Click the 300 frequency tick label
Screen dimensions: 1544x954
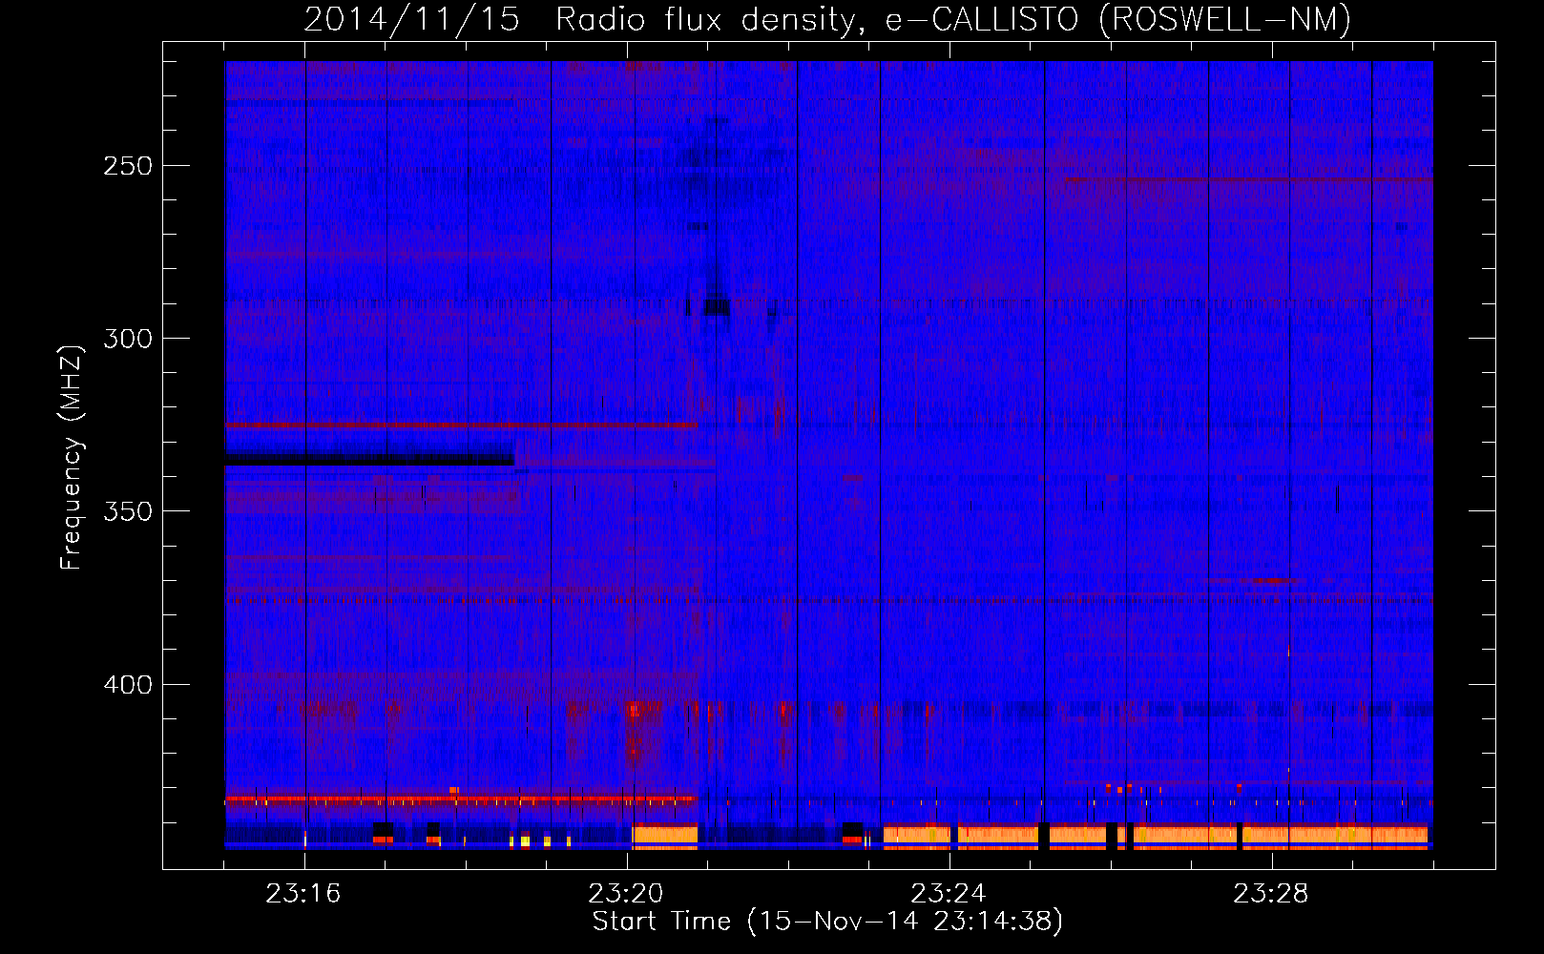tap(128, 339)
